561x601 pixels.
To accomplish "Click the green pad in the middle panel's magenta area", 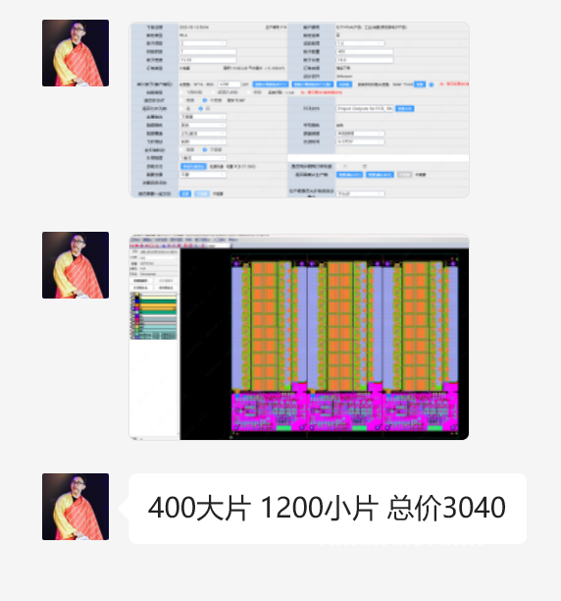I will click(359, 428).
